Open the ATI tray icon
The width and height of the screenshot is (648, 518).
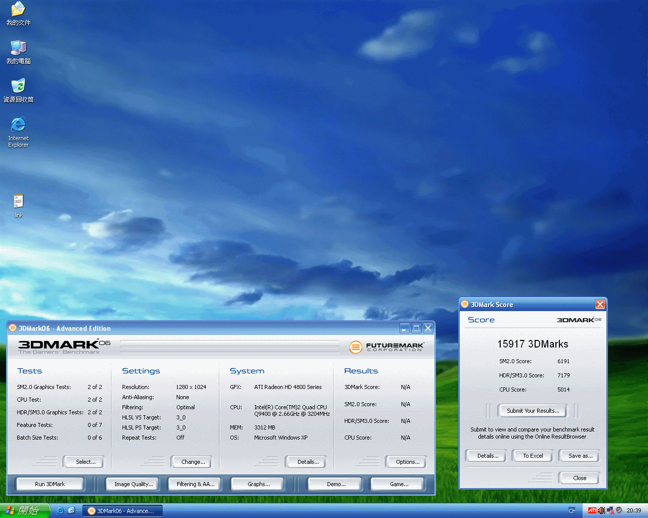tap(592, 510)
